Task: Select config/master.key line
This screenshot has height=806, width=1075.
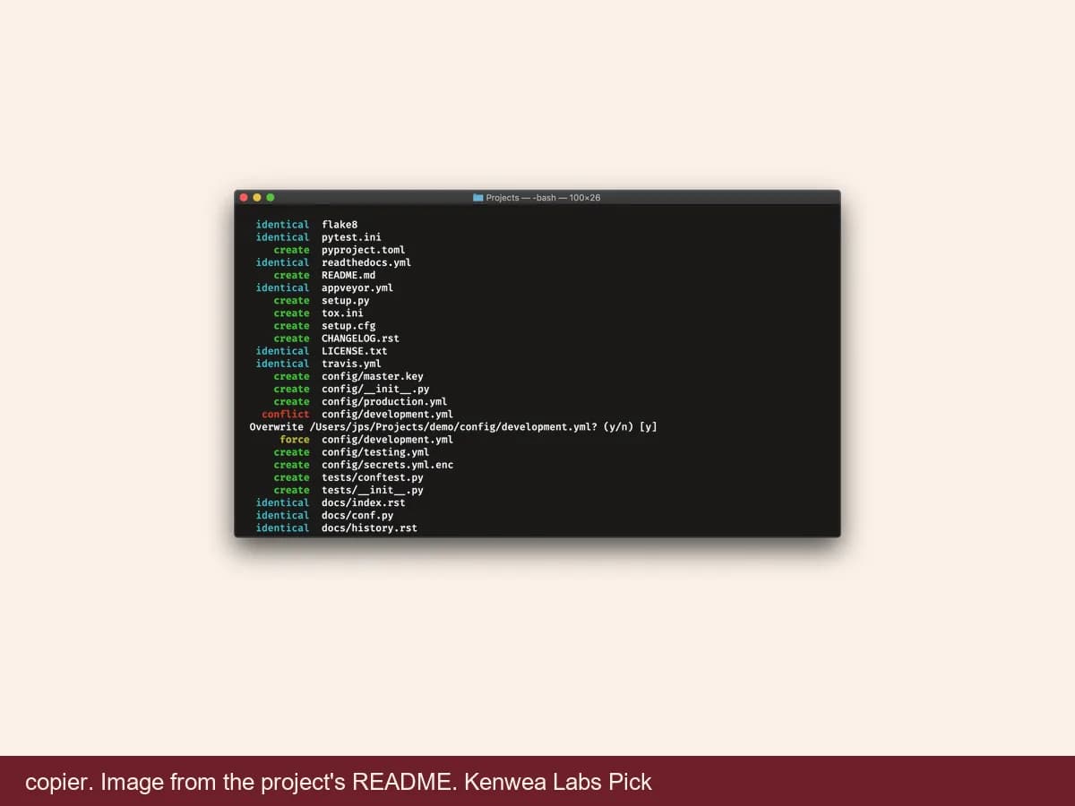Action: click(x=373, y=376)
